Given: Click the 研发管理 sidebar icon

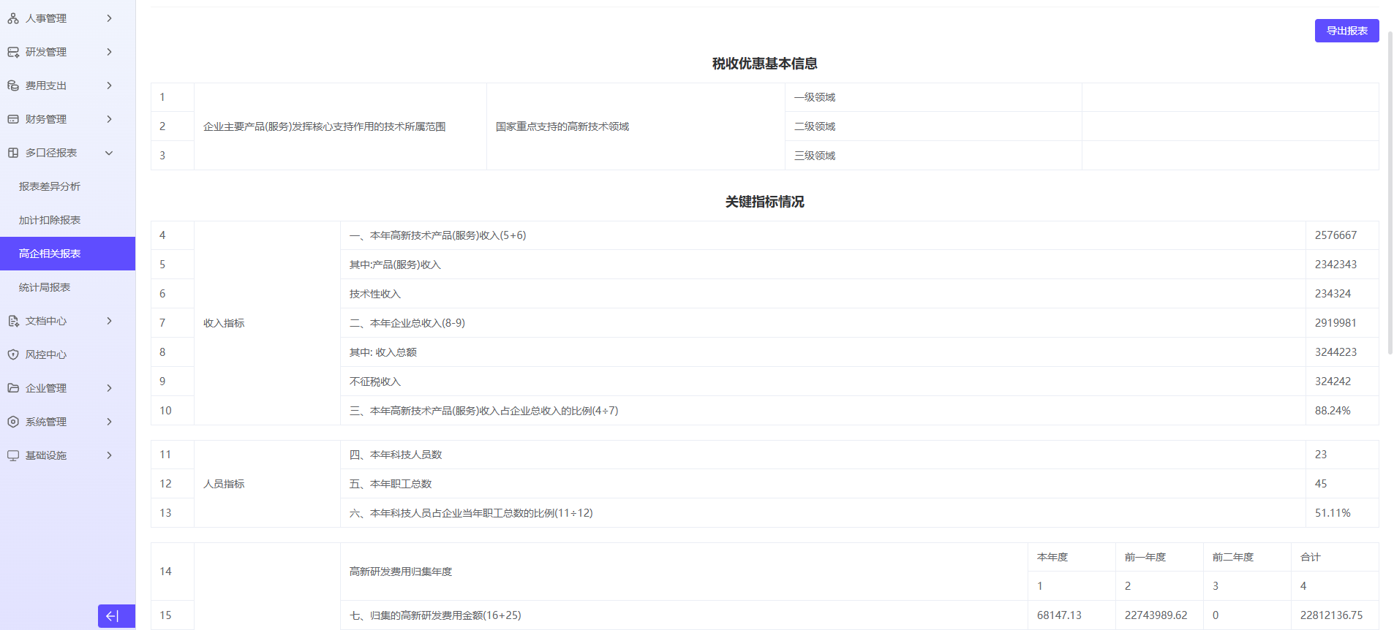Looking at the screenshot, I should tap(13, 52).
